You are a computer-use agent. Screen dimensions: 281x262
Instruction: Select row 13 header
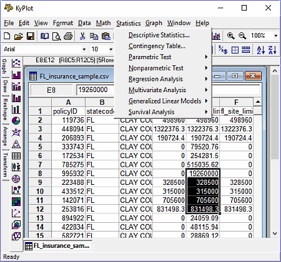(x=40, y=218)
